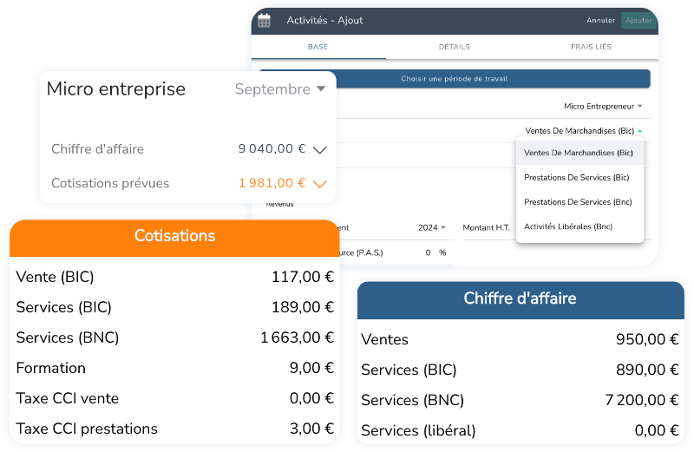Click Services (BIC) in Chiffre d'affaire card
The image size is (694, 452).
point(409,370)
